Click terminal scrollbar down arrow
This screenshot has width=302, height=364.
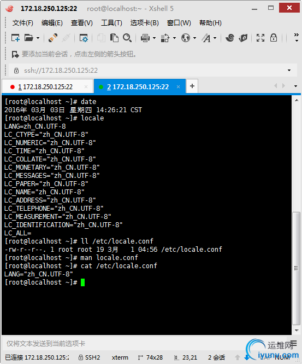pos(297,331)
